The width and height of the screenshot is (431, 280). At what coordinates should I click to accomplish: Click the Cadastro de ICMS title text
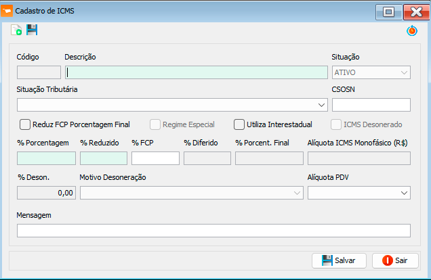[45, 11]
